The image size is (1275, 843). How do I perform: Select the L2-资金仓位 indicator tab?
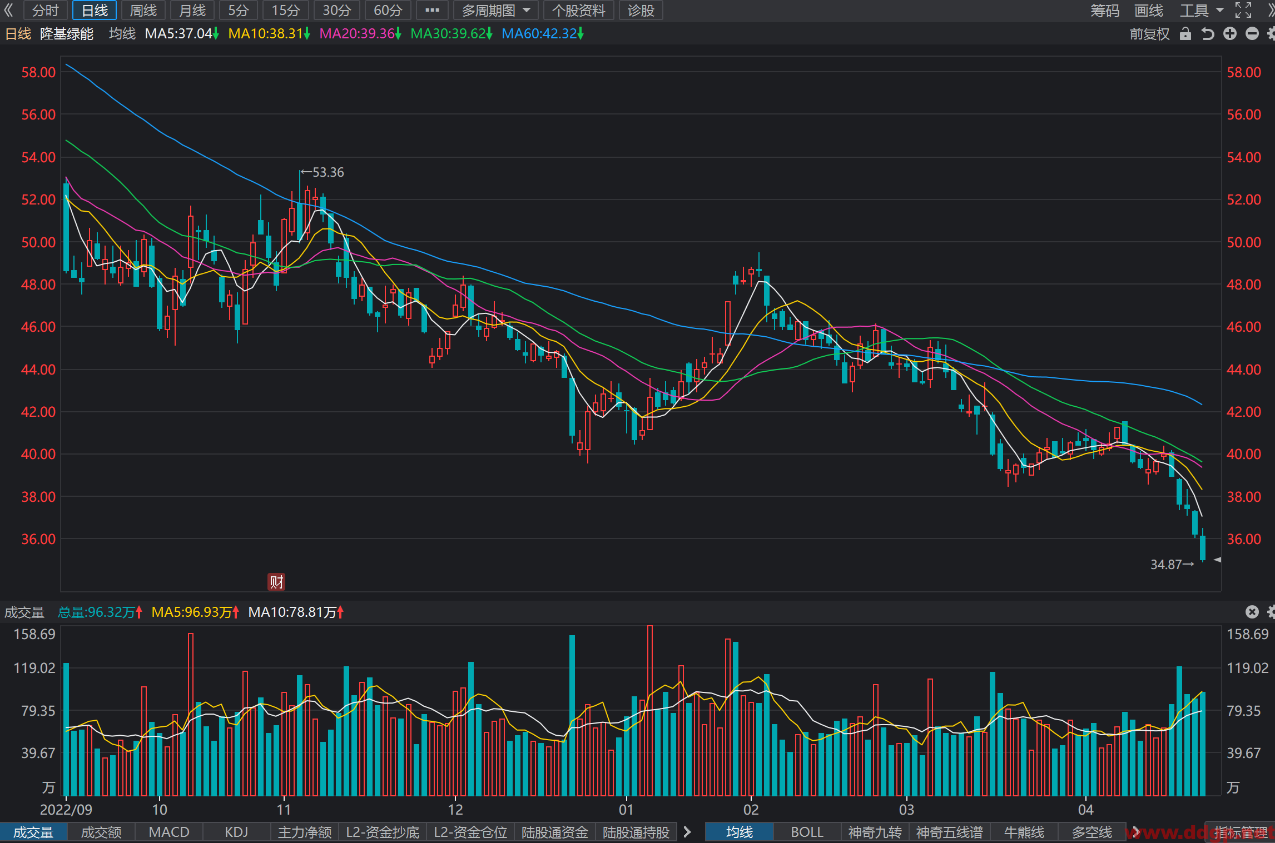470,832
